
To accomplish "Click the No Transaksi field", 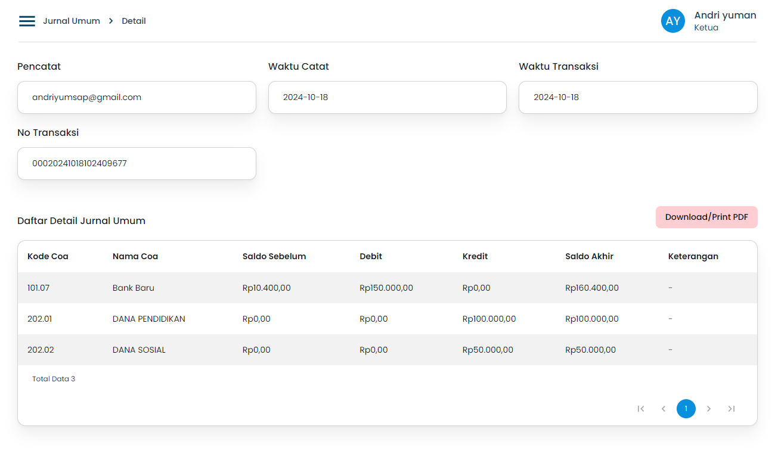I will point(137,163).
